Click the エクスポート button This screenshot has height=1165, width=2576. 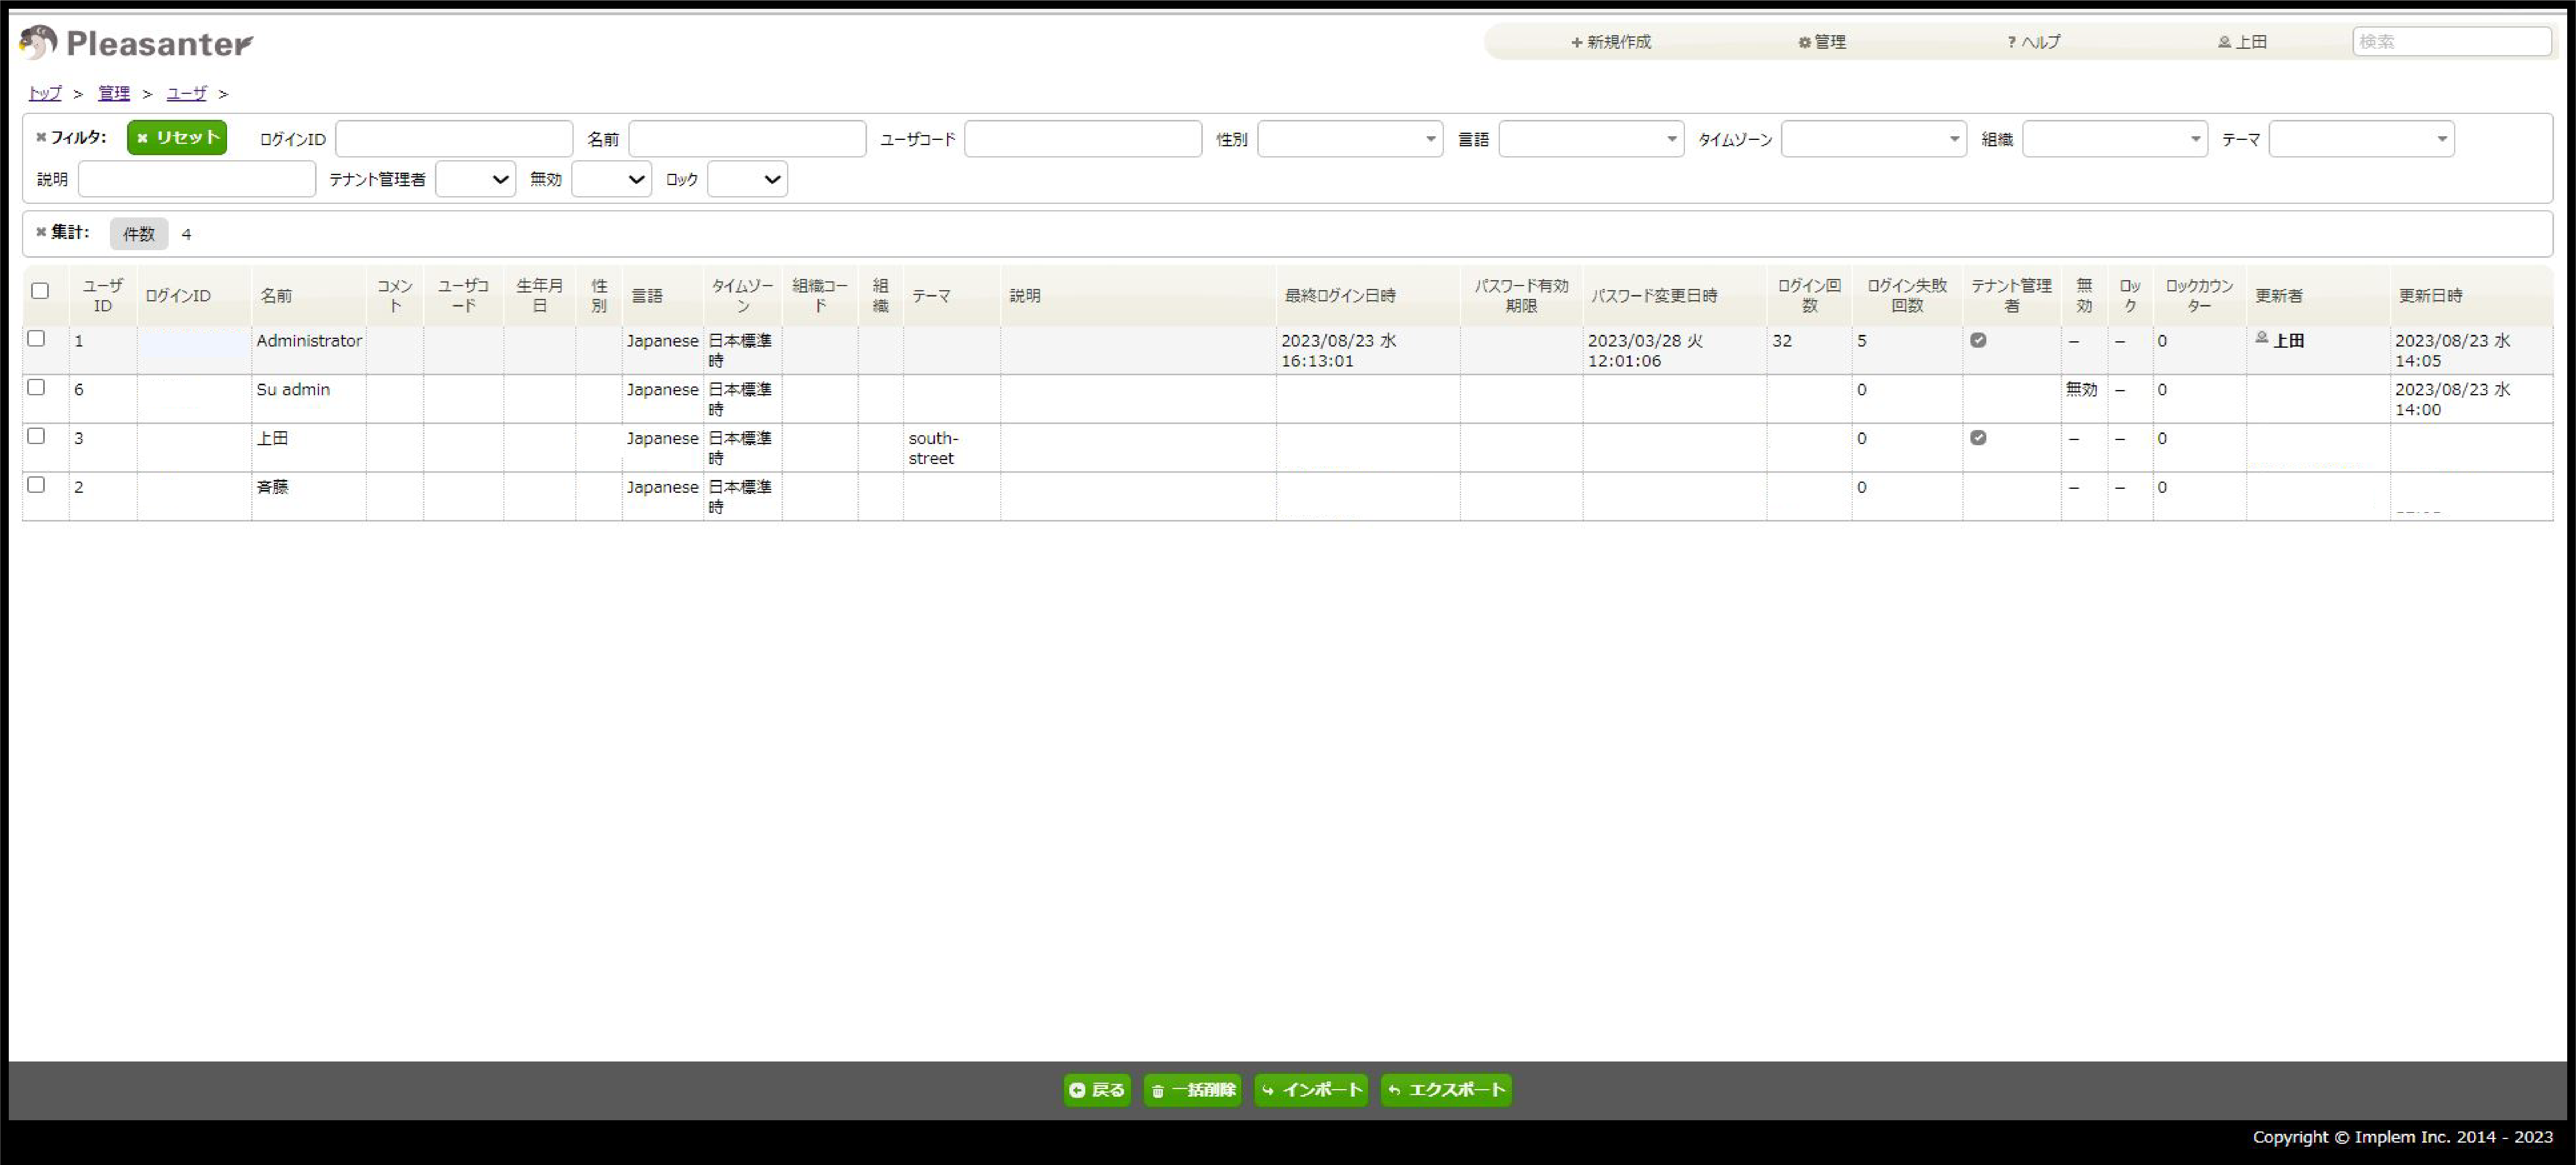point(1446,1090)
